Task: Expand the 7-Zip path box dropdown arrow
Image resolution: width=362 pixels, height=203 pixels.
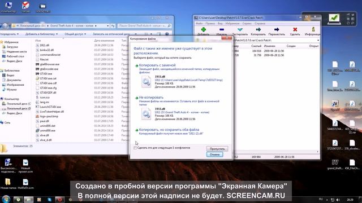Action: (318, 40)
